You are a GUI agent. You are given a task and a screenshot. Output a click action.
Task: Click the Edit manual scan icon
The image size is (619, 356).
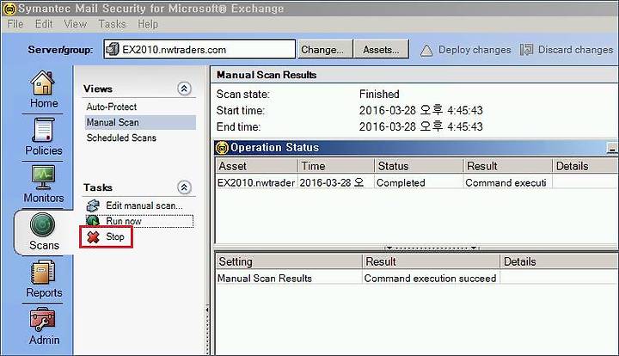(93, 206)
